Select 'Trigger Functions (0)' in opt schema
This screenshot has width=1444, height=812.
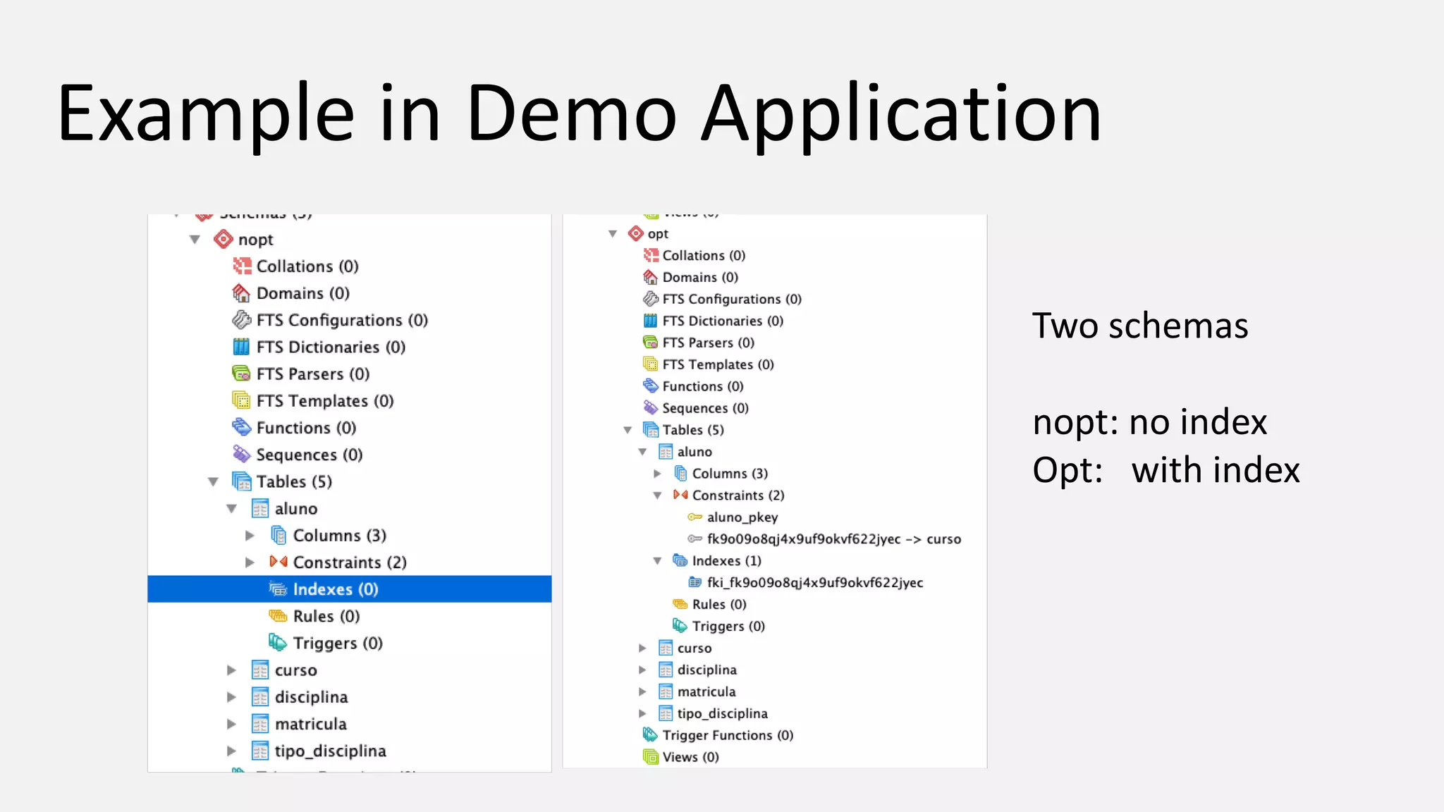(728, 735)
